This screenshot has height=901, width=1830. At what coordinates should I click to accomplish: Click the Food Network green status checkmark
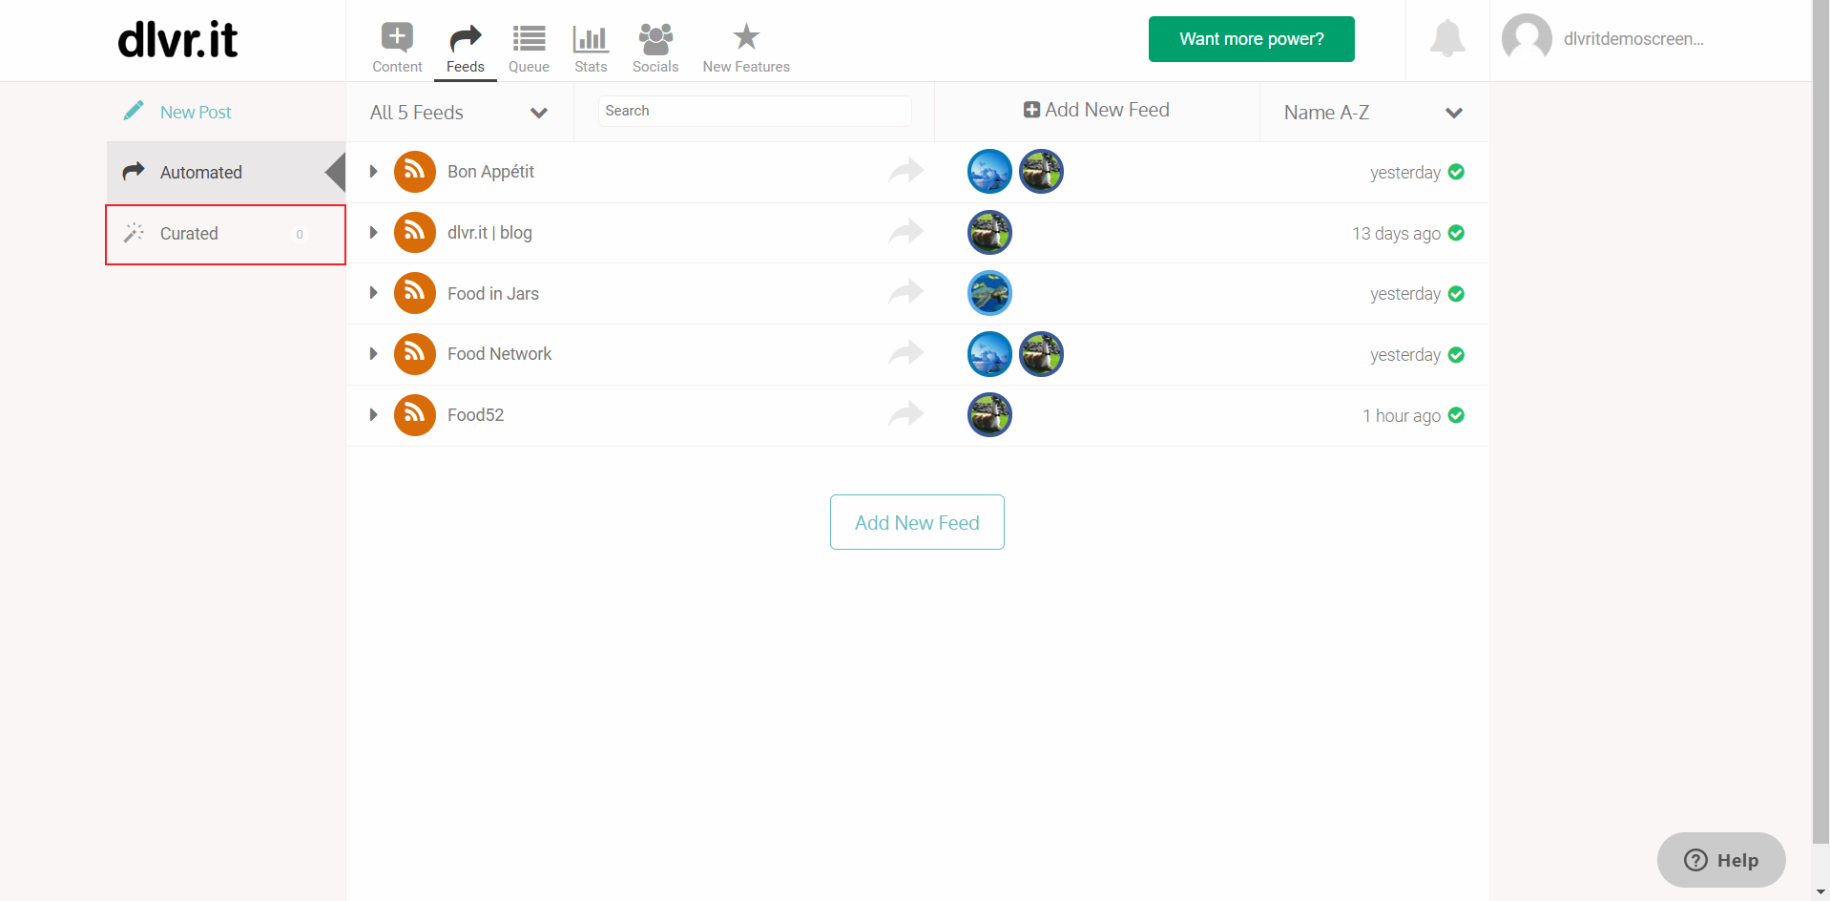[x=1456, y=355]
